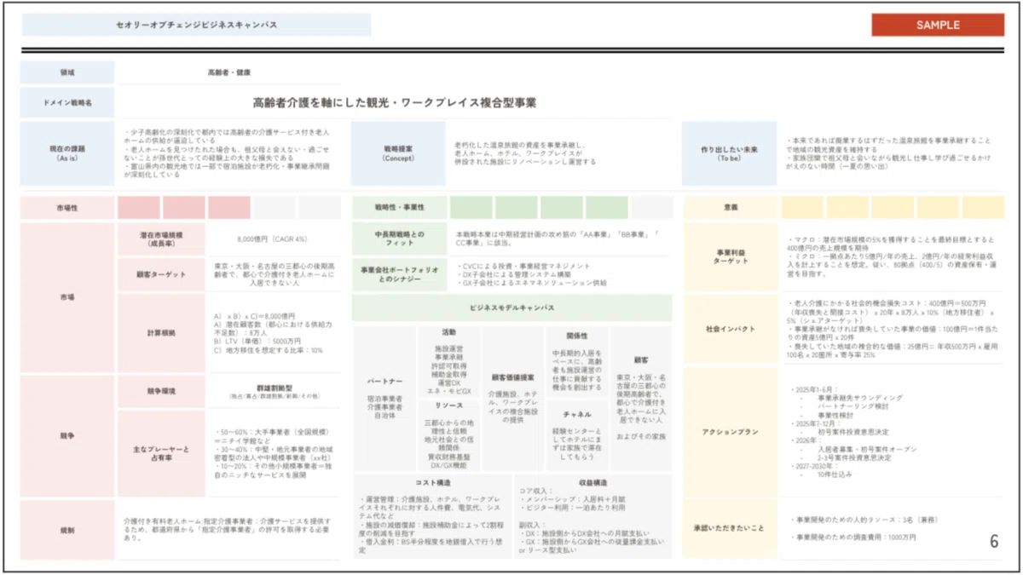Image resolution: width=1023 pixels, height=575 pixels.
Task: Click the 戦略性・事業性 section header
Action: pos(398,207)
